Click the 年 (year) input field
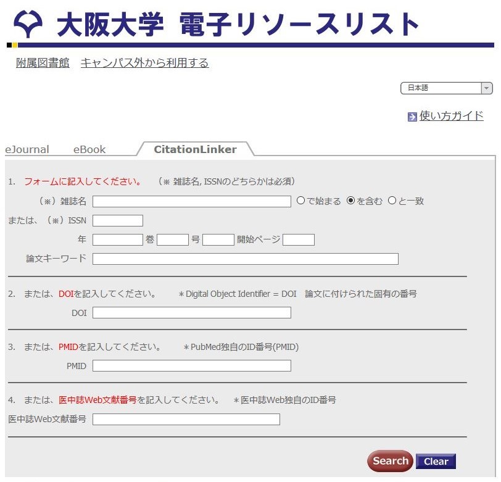This screenshot has height=482, width=501. pyautogui.click(x=118, y=239)
